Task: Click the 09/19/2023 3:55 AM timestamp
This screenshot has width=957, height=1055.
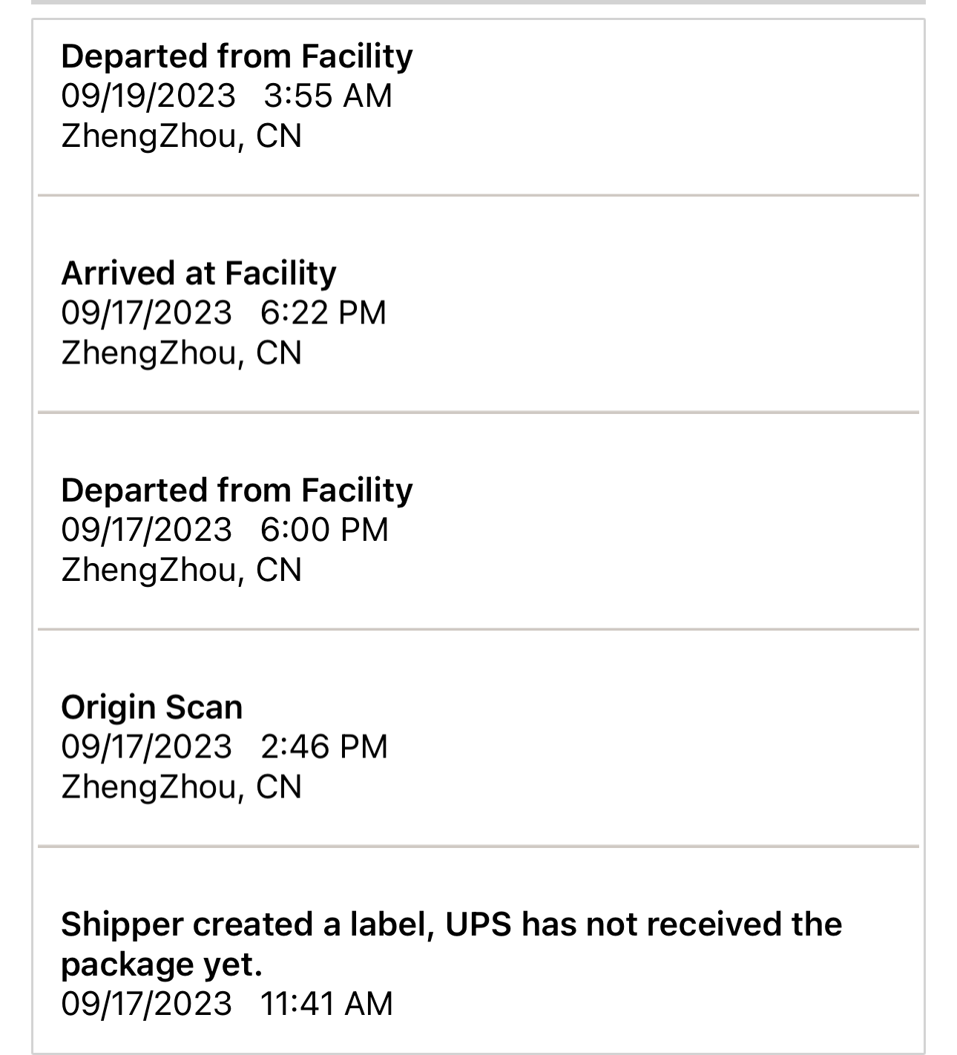Action: coord(226,96)
